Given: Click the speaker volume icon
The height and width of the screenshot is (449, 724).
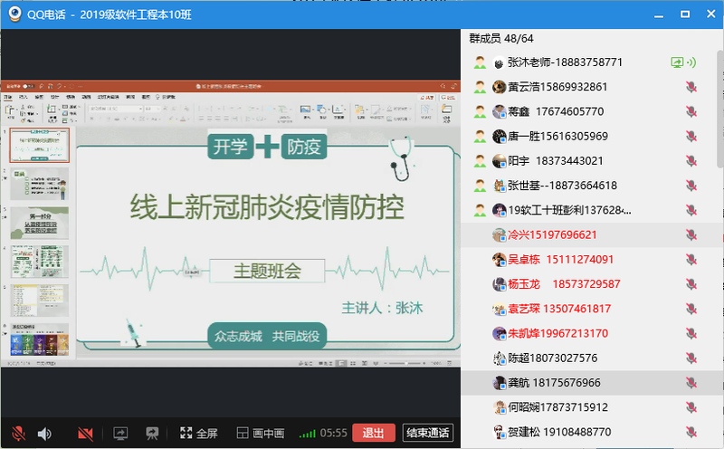Looking at the screenshot, I should tap(44, 434).
